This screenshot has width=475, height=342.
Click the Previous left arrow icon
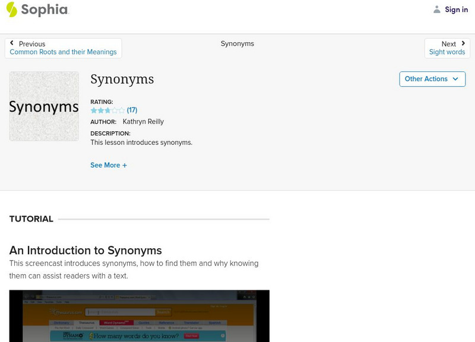pos(12,44)
